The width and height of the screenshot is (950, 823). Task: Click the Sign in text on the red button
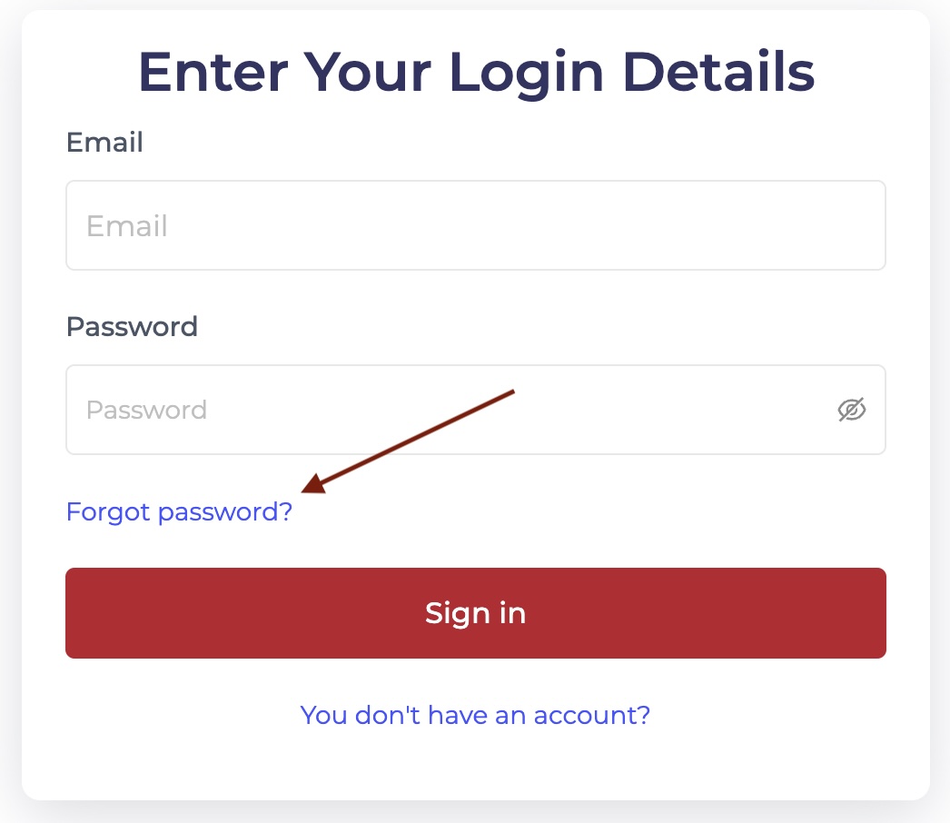(x=475, y=613)
